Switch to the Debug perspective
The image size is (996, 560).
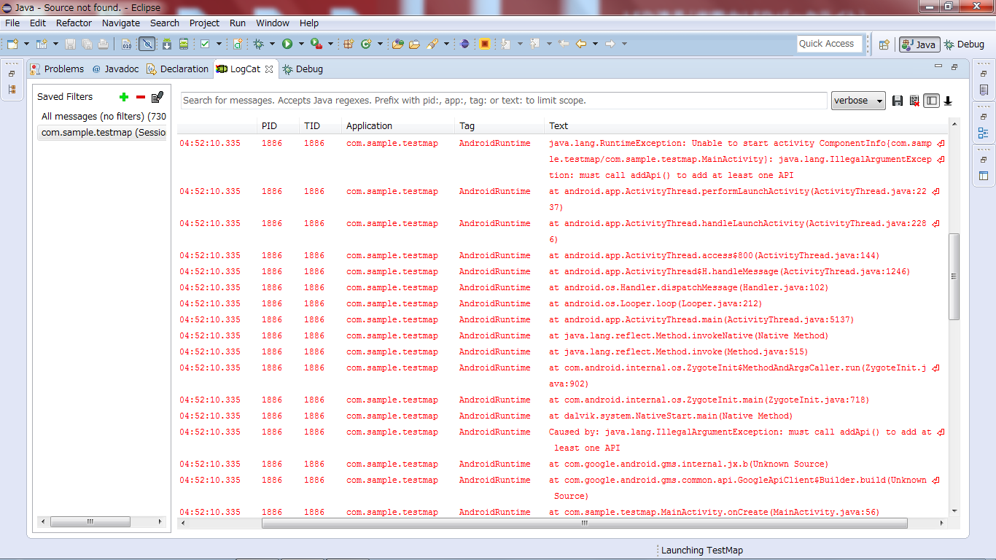(x=964, y=44)
